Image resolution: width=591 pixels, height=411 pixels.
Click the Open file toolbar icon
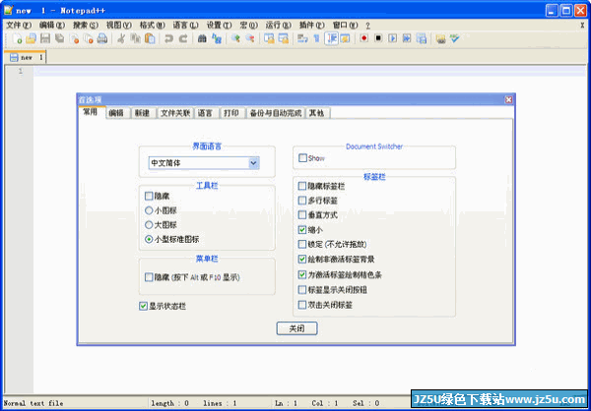click(31, 38)
